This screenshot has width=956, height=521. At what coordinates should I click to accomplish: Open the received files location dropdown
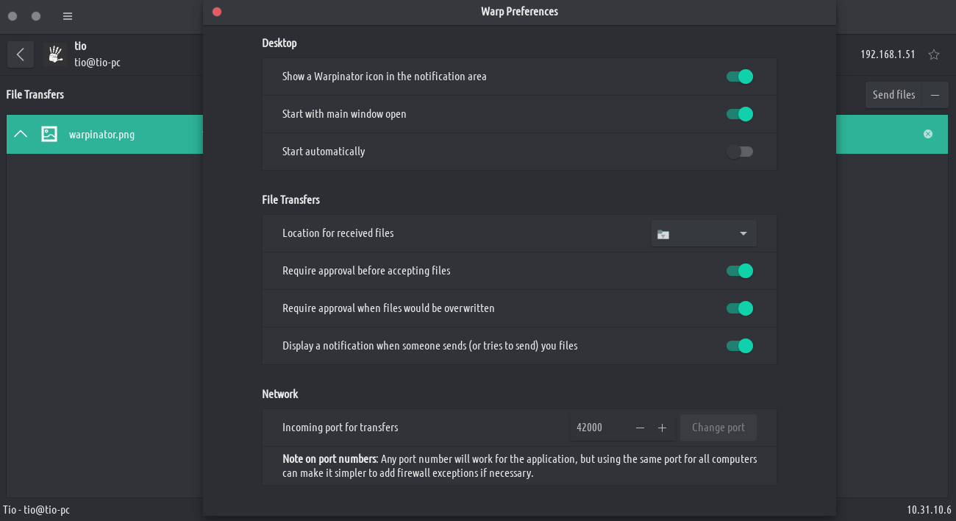pyautogui.click(x=743, y=234)
